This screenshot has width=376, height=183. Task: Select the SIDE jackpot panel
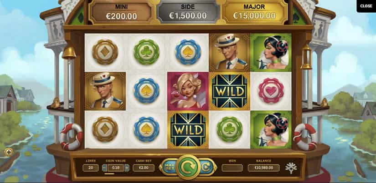pyautogui.click(x=188, y=12)
